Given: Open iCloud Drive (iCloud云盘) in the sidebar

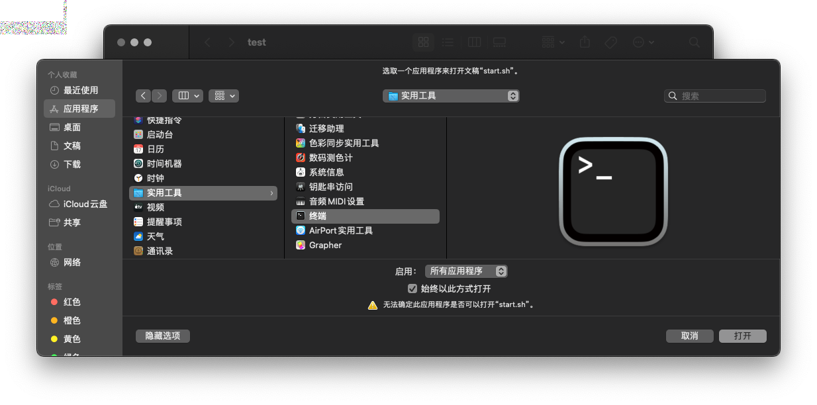Looking at the screenshot, I should click(x=79, y=204).
